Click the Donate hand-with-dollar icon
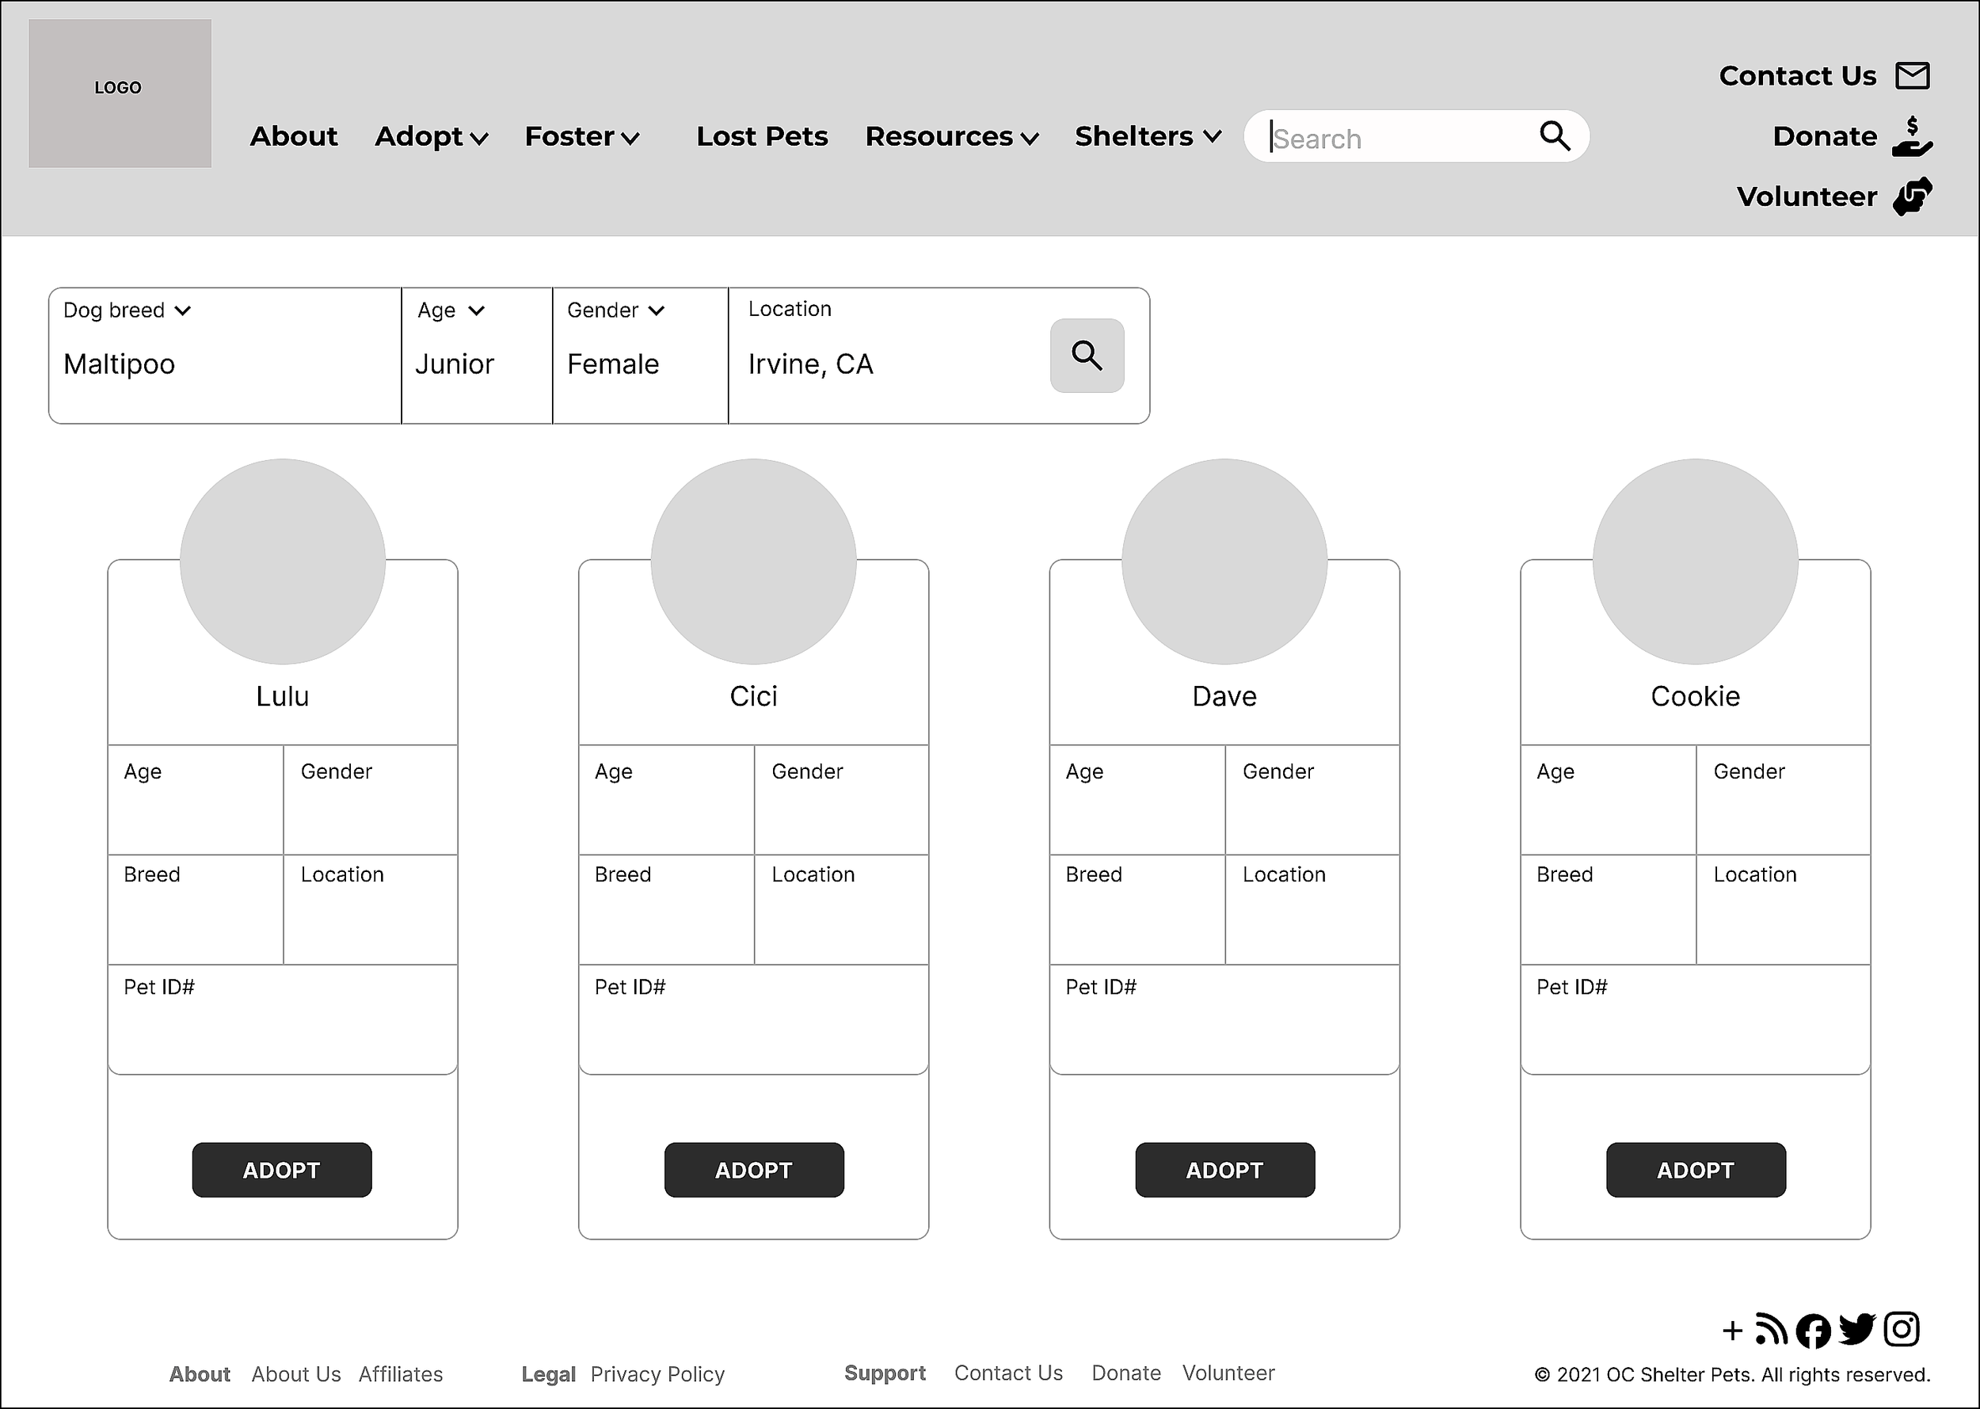The image size is (1980, 1409). tap(1913, 137)
